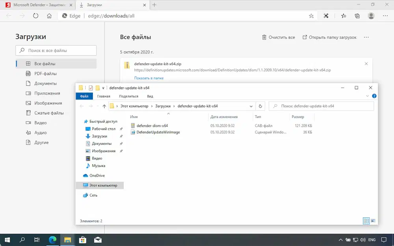Open Collections in the Edge toolbar
Viewport: 394px width, 246px height.
357,16
